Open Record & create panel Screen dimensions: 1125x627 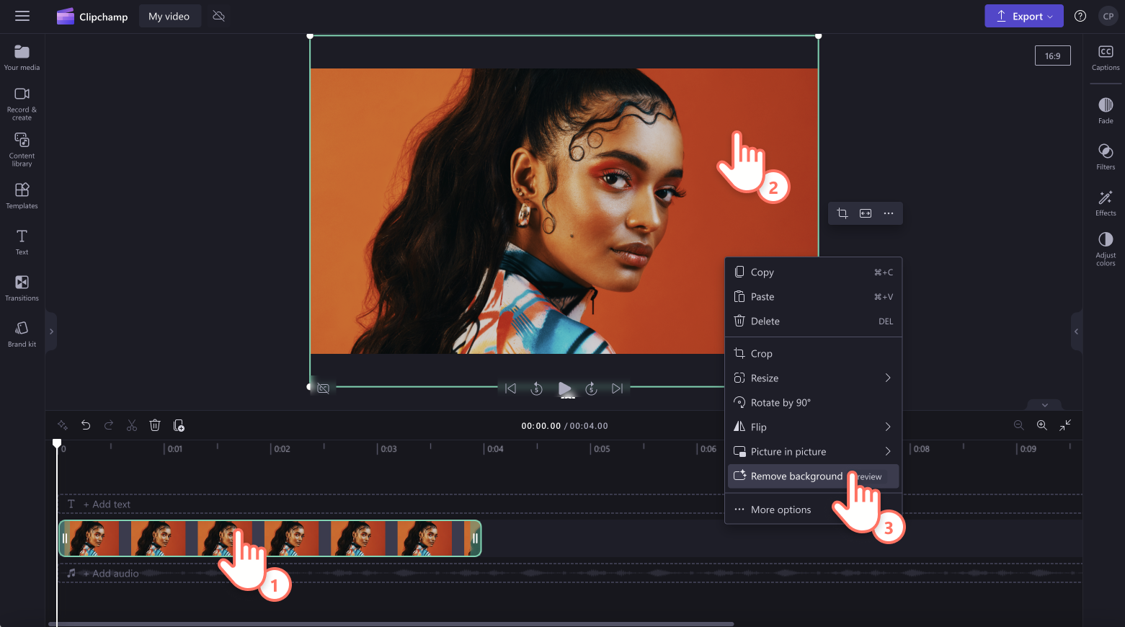(x=22, y=104)
